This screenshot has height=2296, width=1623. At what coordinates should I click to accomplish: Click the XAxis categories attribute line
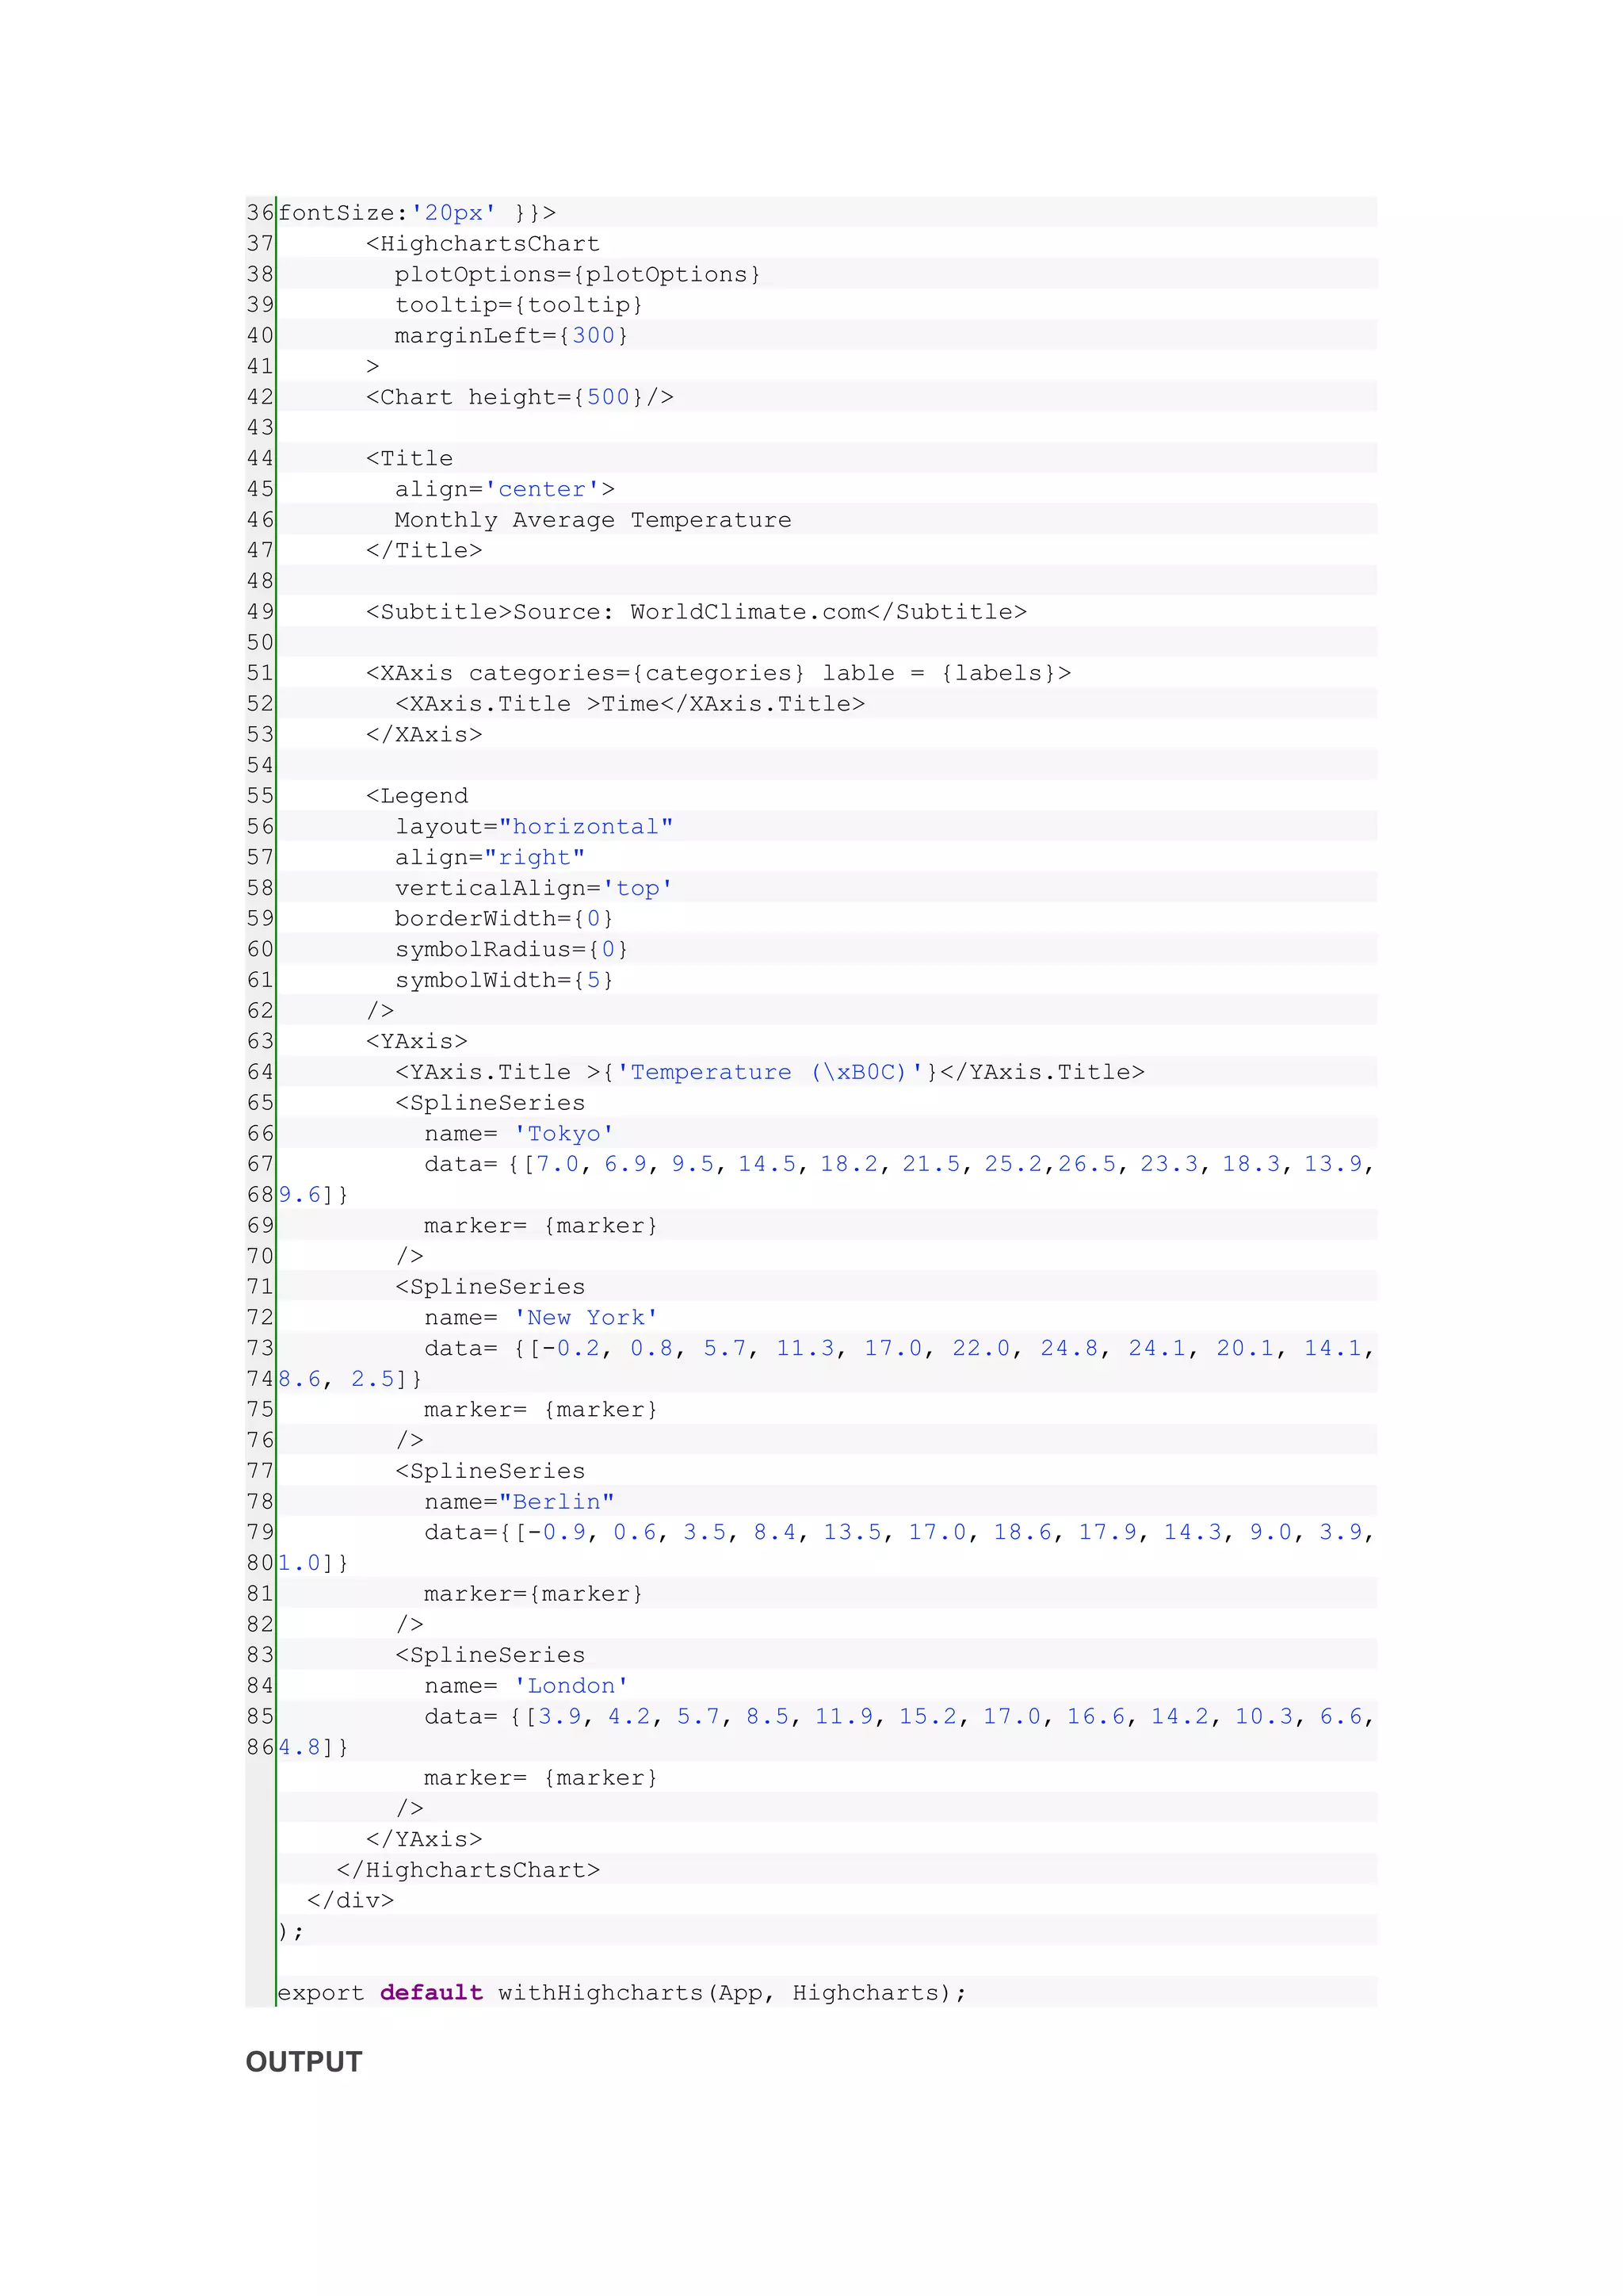tap(717, 673)
